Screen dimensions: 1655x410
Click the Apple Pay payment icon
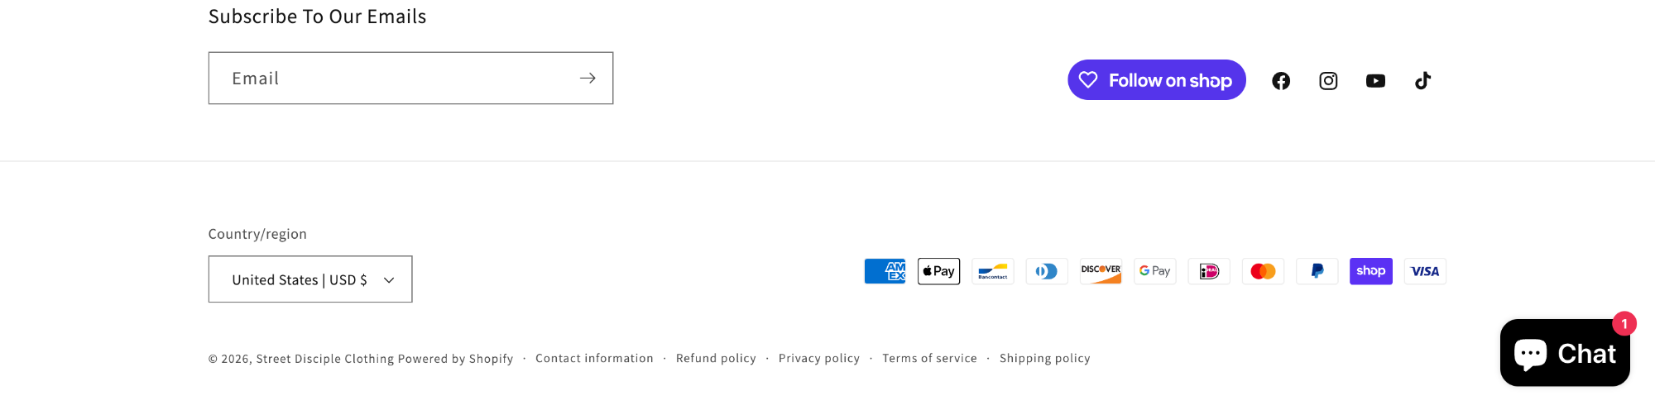[x=938, y=271]
